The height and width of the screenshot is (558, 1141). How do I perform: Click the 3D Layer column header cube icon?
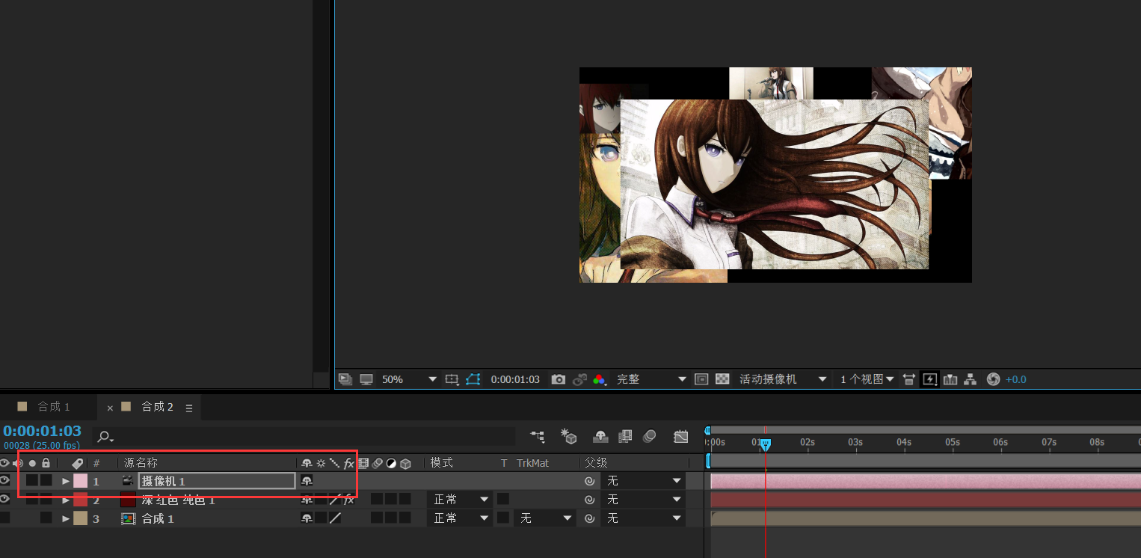coord(405,464)
